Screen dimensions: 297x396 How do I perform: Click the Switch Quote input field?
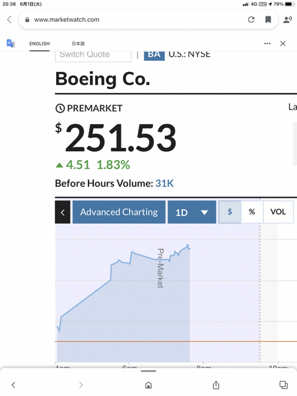pos(93,55)
